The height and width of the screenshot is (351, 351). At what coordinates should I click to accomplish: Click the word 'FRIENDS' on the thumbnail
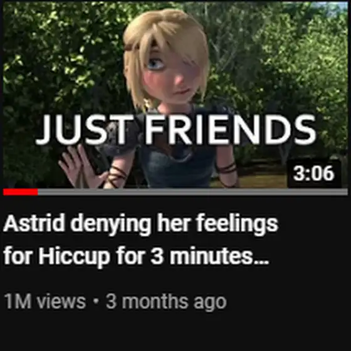[x=231, y=129]
